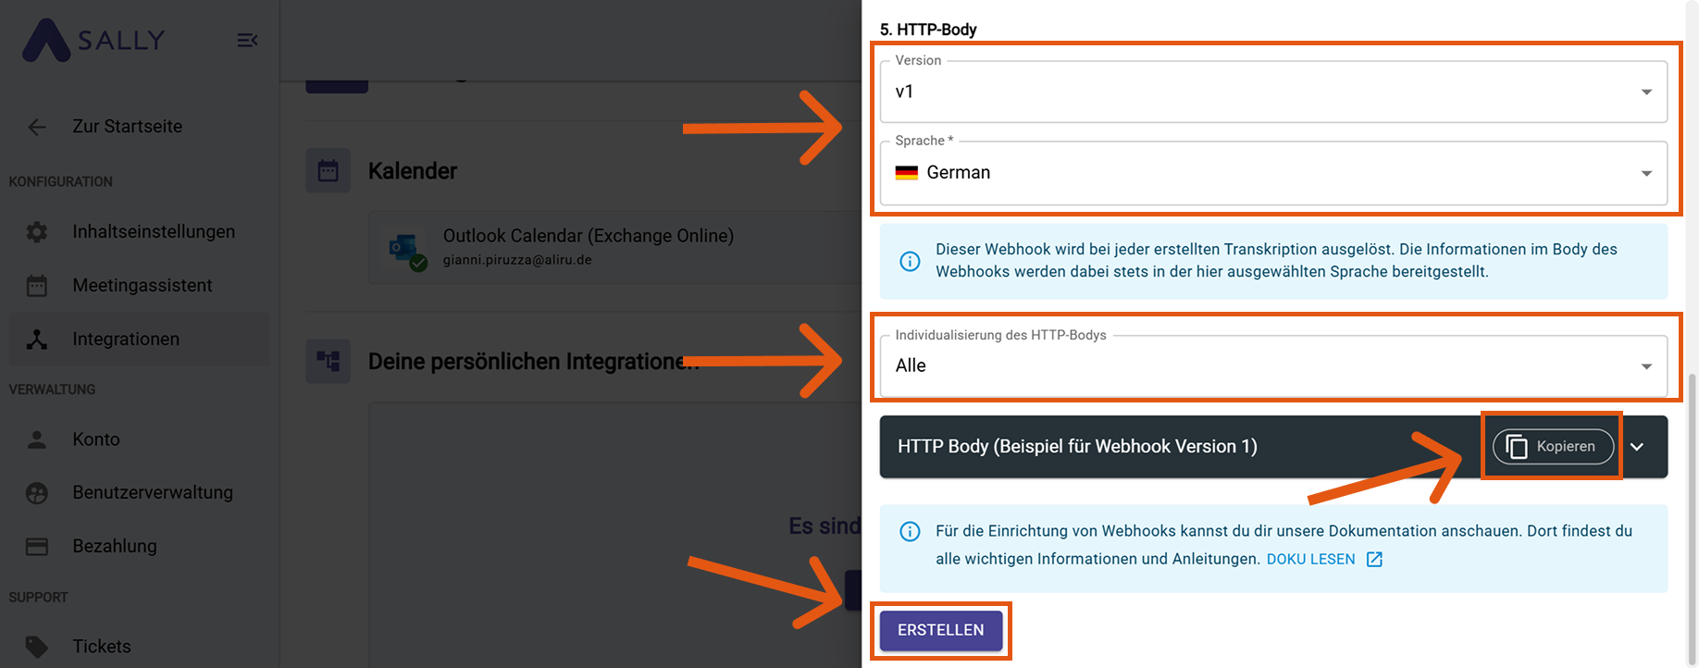Image resolution: width=1699 pixels, height=668 pixels.
Task: Click the Tickets tag icon
Action: point(37,647)
